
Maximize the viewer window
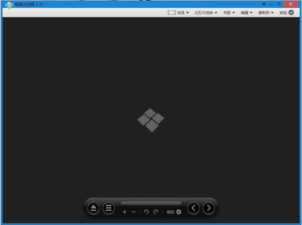[x=279, y=4]
